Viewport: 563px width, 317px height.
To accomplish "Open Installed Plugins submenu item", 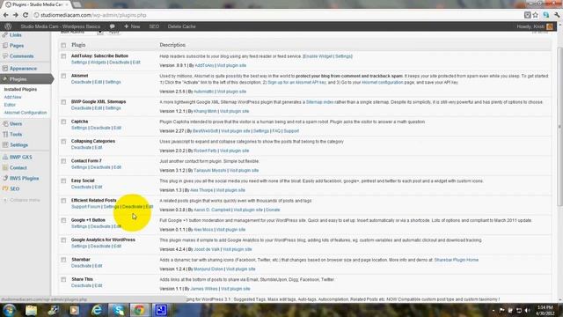I will [20, 89].
